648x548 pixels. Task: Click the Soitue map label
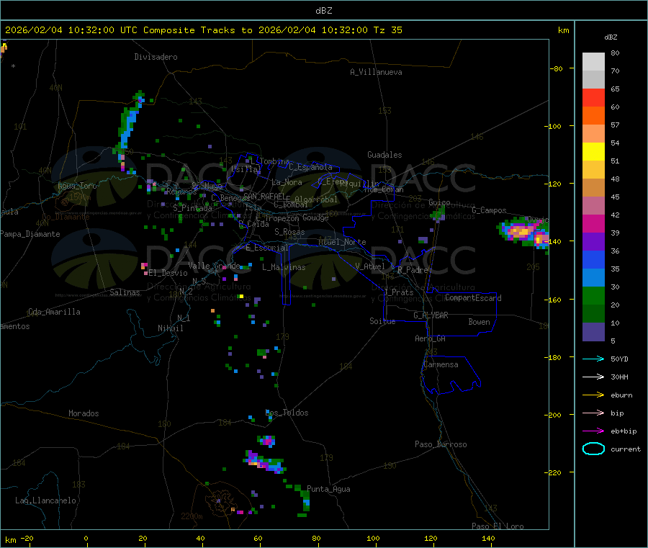[382, 321]
